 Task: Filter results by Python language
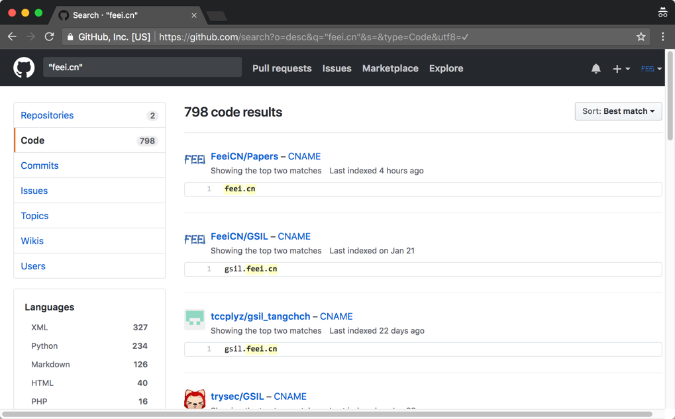pos(44,346)
